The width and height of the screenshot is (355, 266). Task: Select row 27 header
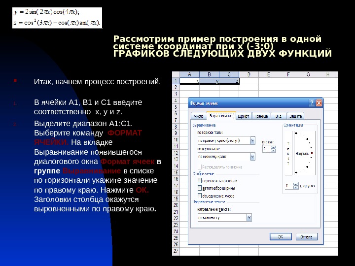tap(176, 251)
